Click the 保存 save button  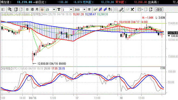[x=159, y=9]
